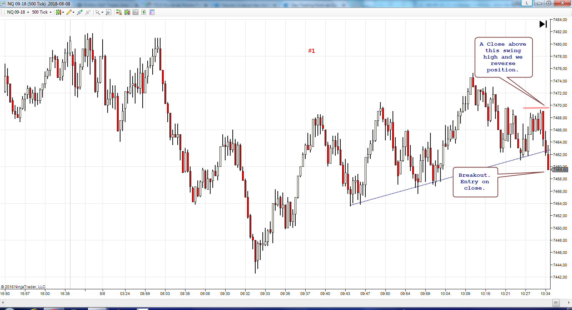
Task: Click the zoom frame magnifier icon
Action: click(x=109, y=12)
